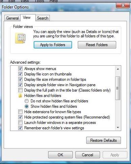Toggle Display file icon on thumbnails

point(20,74)
